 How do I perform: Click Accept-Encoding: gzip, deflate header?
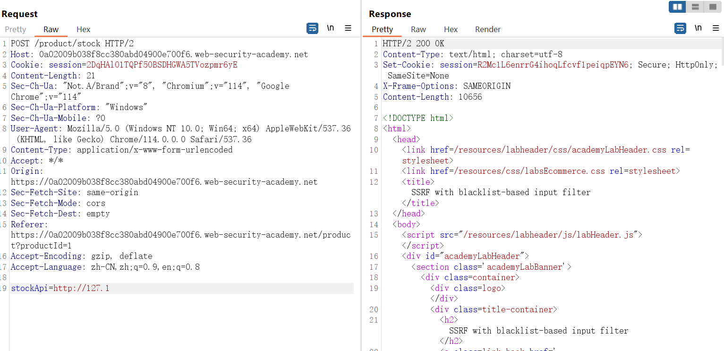[x=82, y=256]
